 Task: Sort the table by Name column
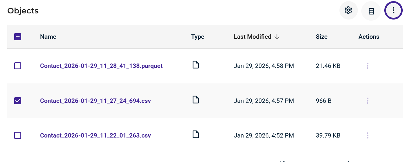(x=48, y=37)
